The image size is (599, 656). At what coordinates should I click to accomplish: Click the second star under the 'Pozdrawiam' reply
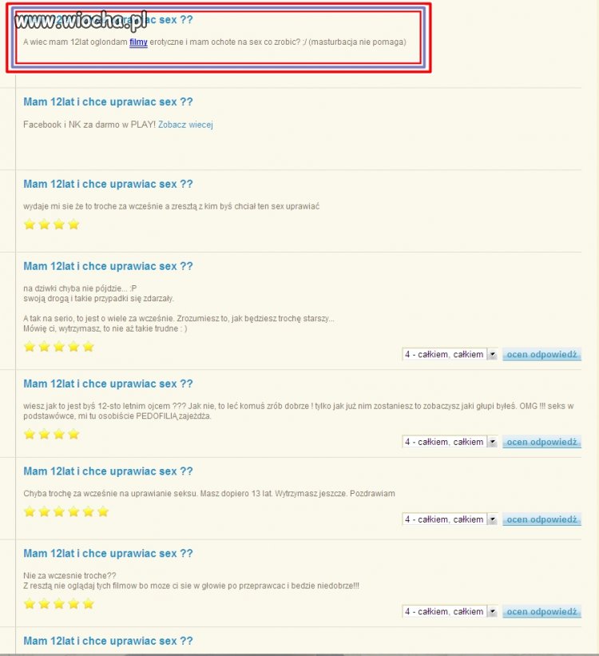point(45,511)
